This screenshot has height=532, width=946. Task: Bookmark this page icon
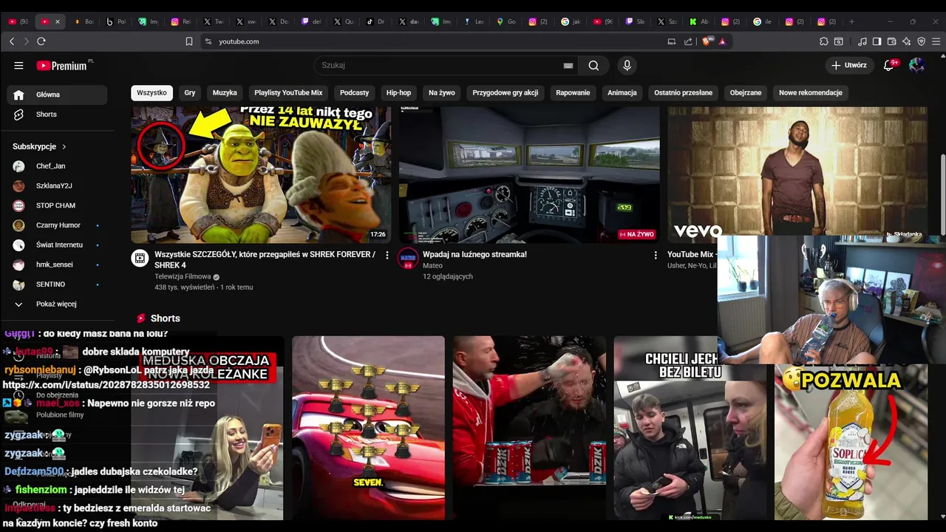click(189, 41)
